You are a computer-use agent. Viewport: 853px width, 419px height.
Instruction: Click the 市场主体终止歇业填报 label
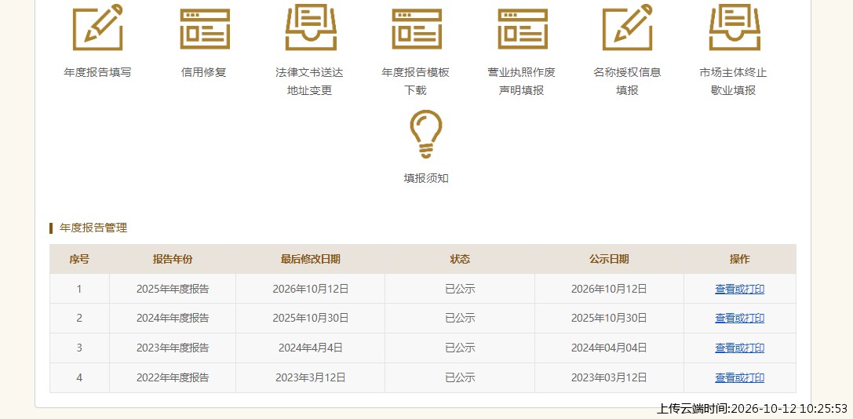click(733, 81)
